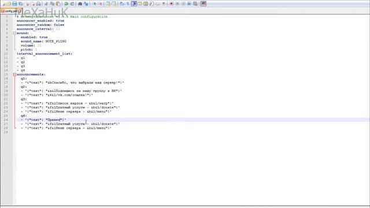Click the /donate line under q3

(70, 107)
